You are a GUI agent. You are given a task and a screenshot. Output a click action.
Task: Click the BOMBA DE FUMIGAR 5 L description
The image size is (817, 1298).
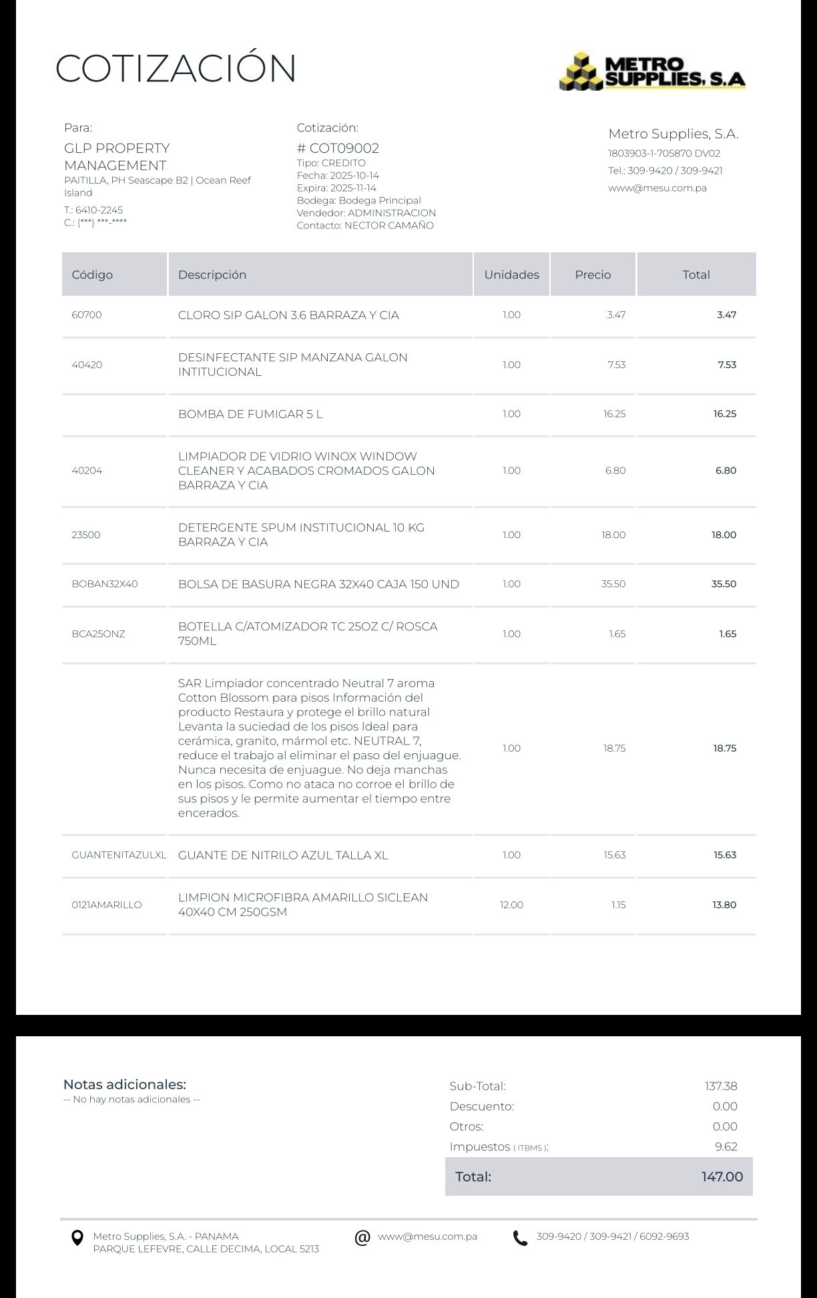(250, 414)
